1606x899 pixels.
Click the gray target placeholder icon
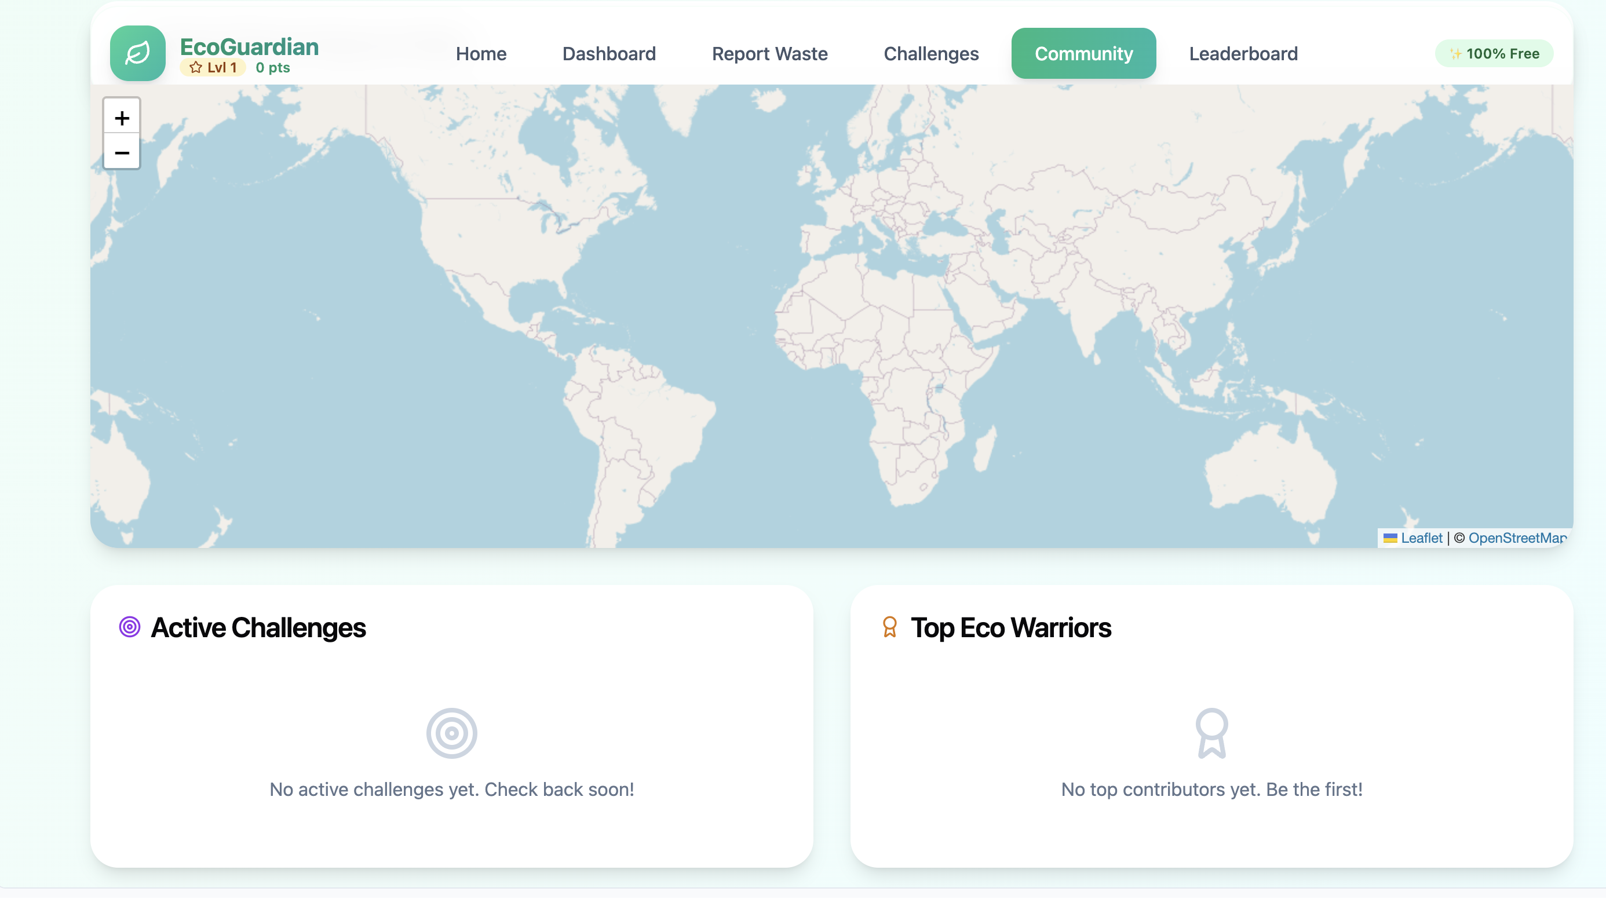coord(451,733)
